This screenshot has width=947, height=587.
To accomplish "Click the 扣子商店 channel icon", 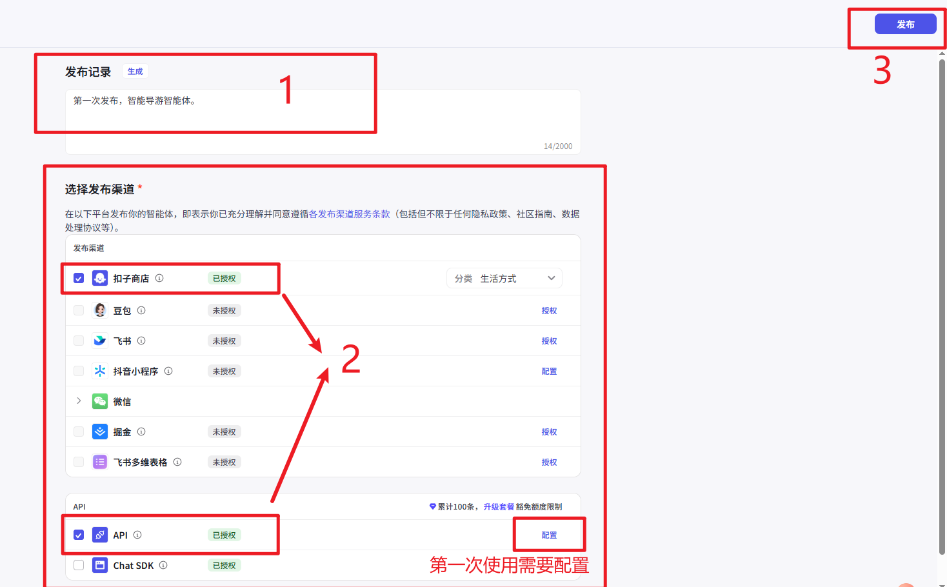I will tap(100, 278).
